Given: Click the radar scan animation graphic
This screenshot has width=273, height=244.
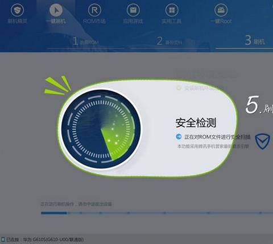Looking at the screenshot, I should coord(101,129).
